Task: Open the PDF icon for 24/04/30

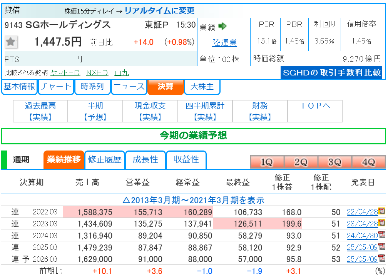Action: 382,235
